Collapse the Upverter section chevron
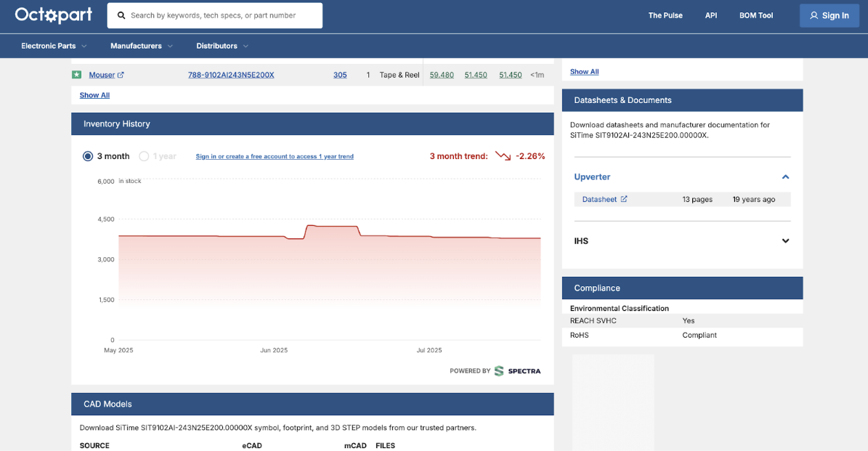Viewport: 868px width, 451px height. 785,177
